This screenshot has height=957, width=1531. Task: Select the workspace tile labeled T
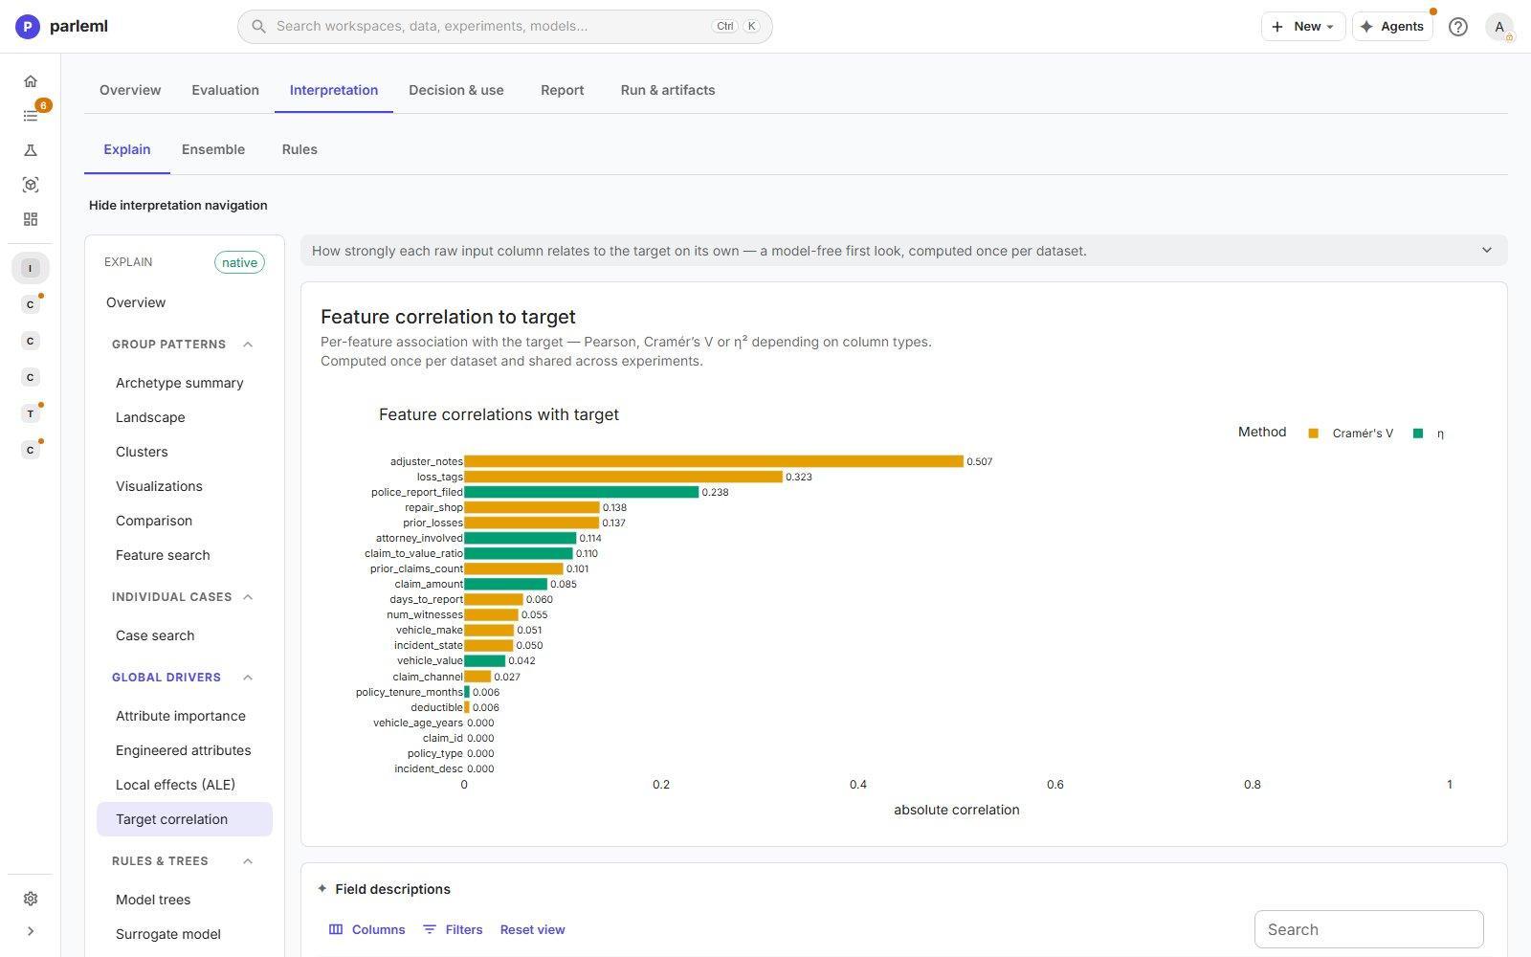point(31,413)
